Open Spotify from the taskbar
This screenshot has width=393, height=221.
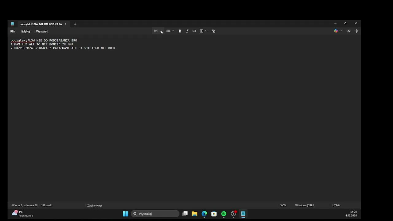(x=224, y=214)
